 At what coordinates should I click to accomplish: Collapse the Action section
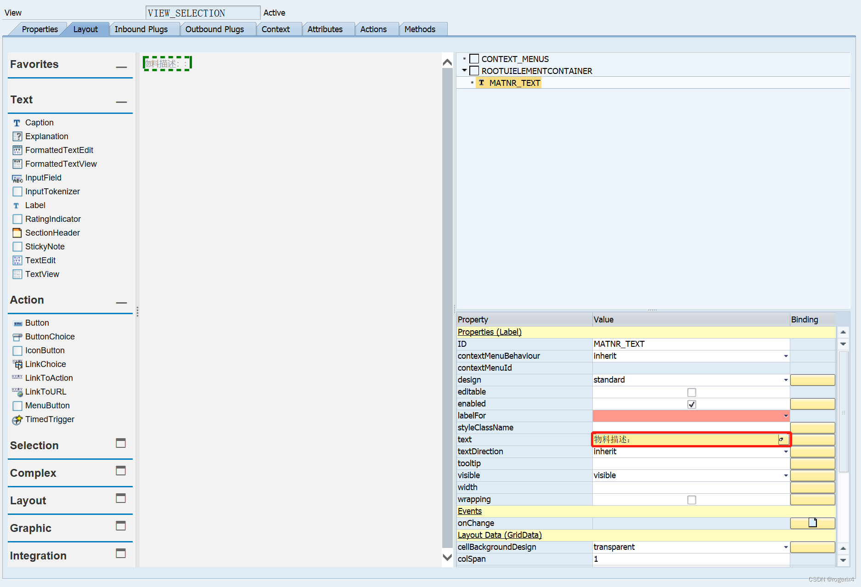[121, 303]
